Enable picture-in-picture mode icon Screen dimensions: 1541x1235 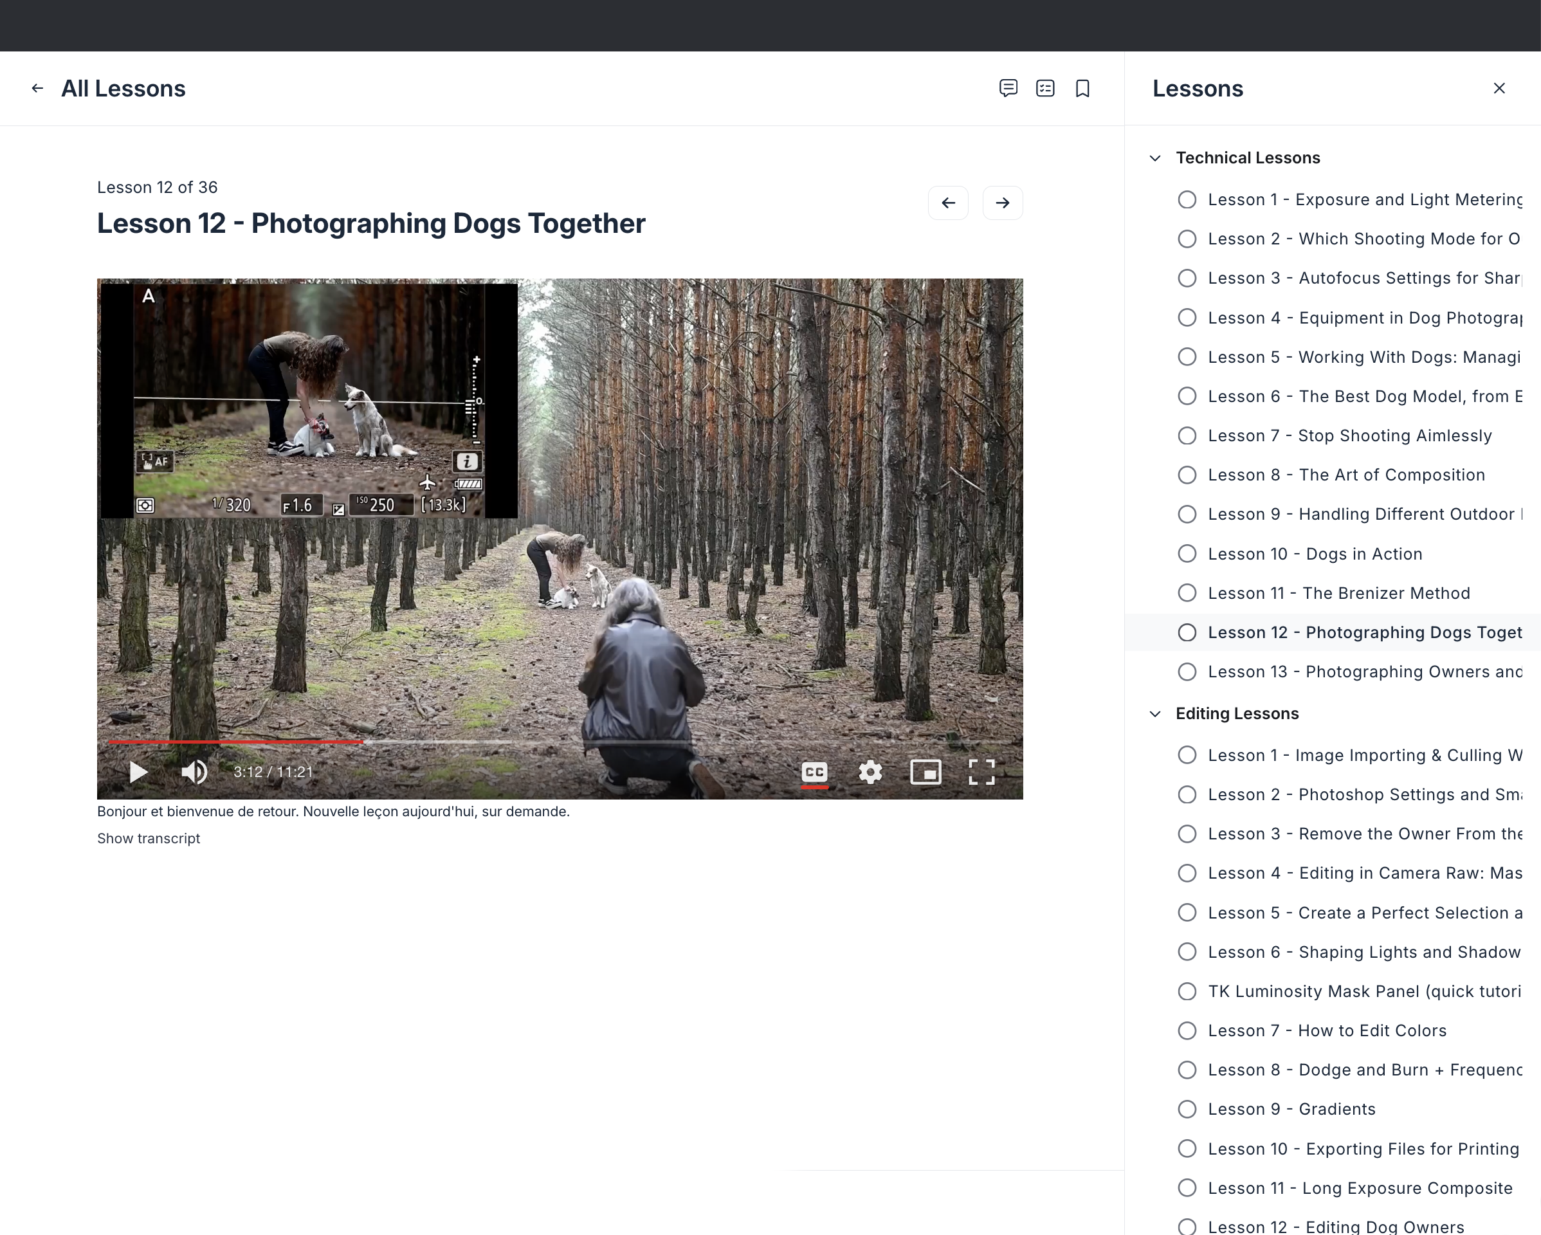click(x=926, y=772)
